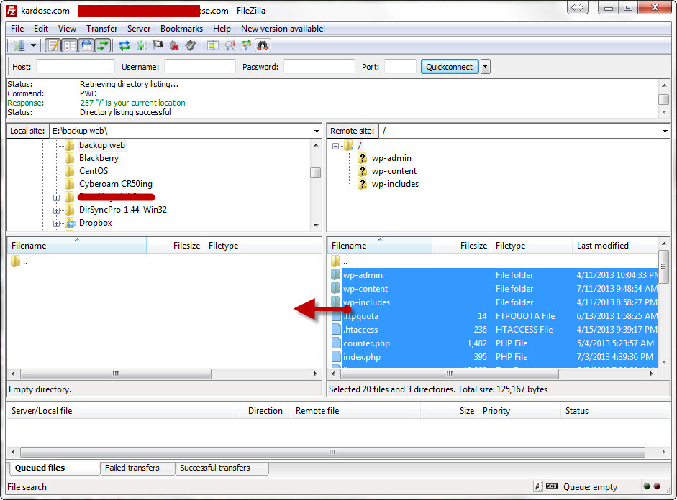
Task: Open the Help menu
Action: 222,29
